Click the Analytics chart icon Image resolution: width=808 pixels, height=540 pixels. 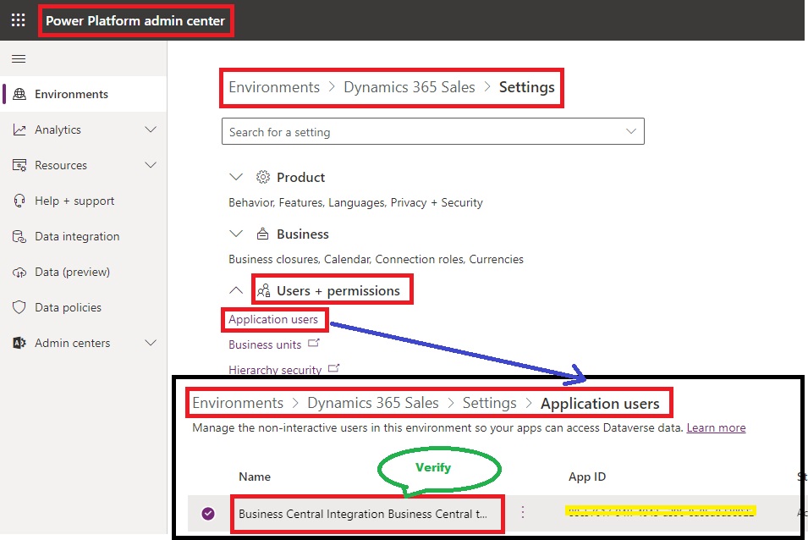point(19,130)
